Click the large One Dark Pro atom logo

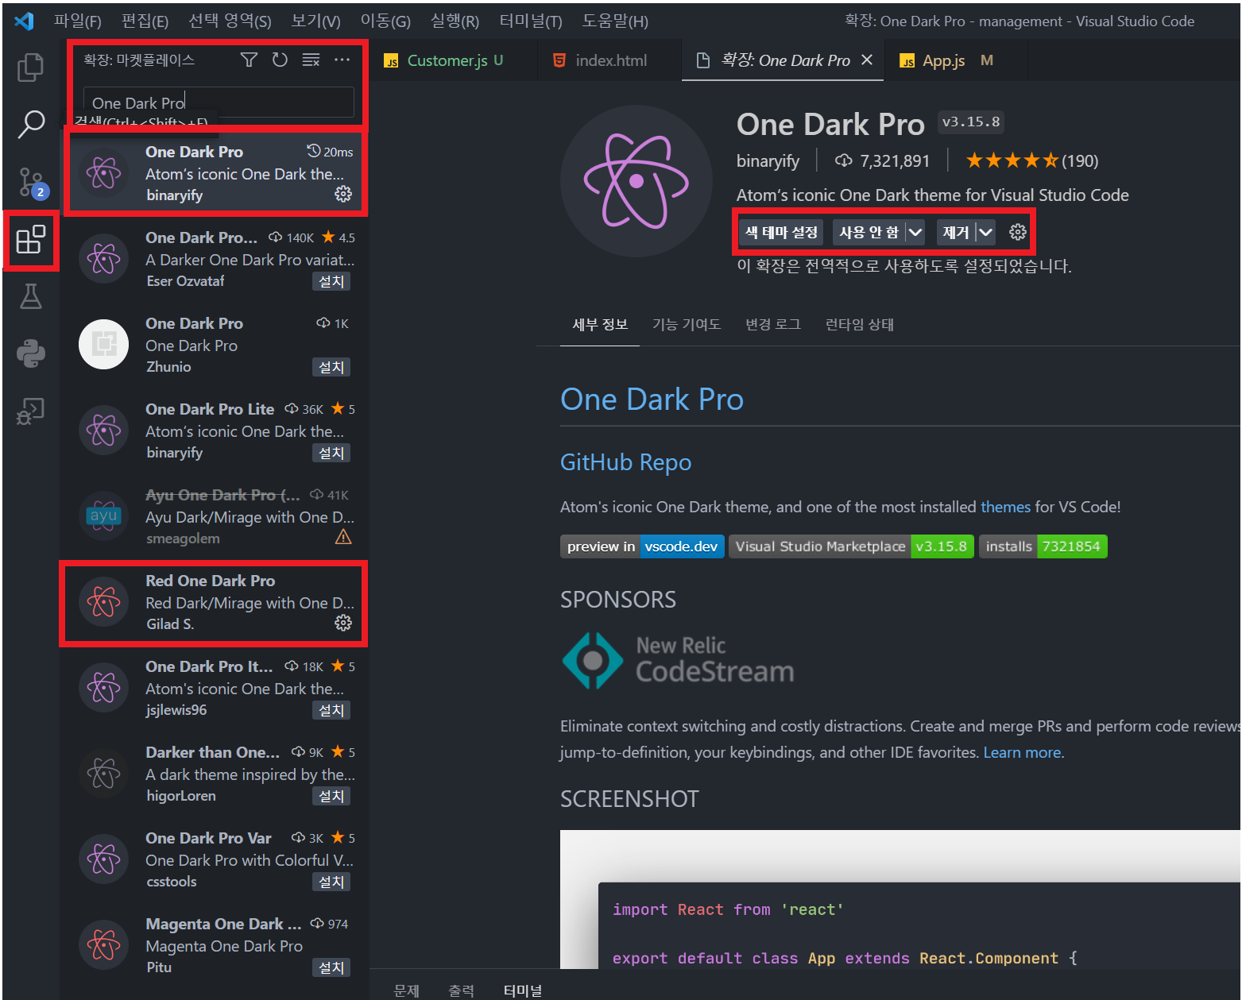click(636, 181)
